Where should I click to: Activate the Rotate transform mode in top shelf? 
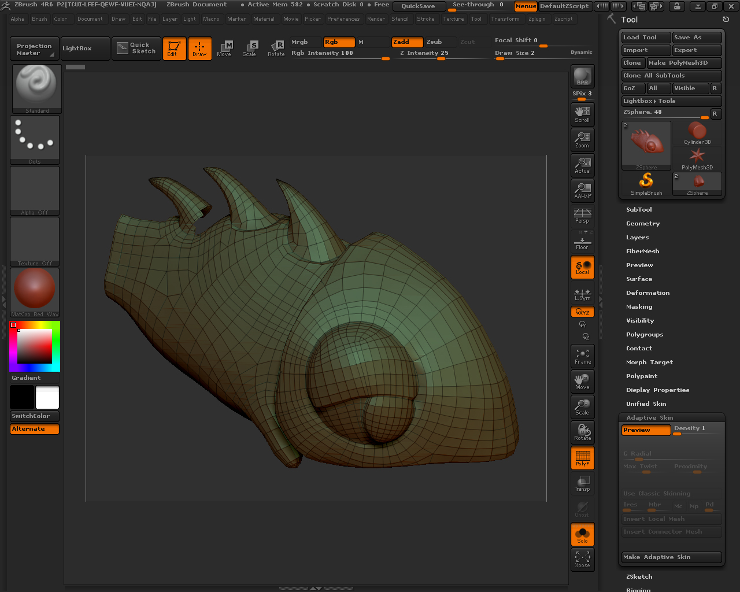276,49
